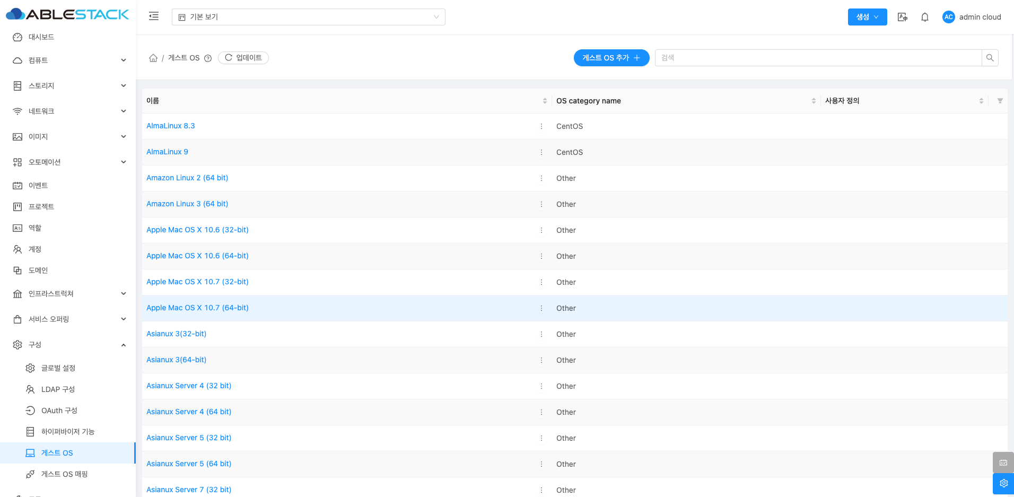1014x497 pixels.
Task: Open 프로젝트 in the sidebar
Action: point(68,207)
